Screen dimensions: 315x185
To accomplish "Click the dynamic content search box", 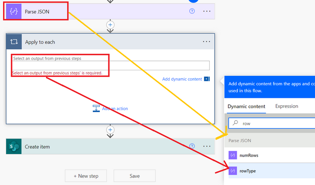I will click(272, 123).
